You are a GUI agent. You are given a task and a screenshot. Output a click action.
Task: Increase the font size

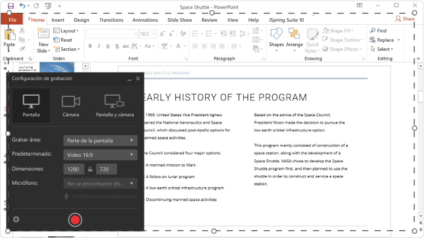162,34
